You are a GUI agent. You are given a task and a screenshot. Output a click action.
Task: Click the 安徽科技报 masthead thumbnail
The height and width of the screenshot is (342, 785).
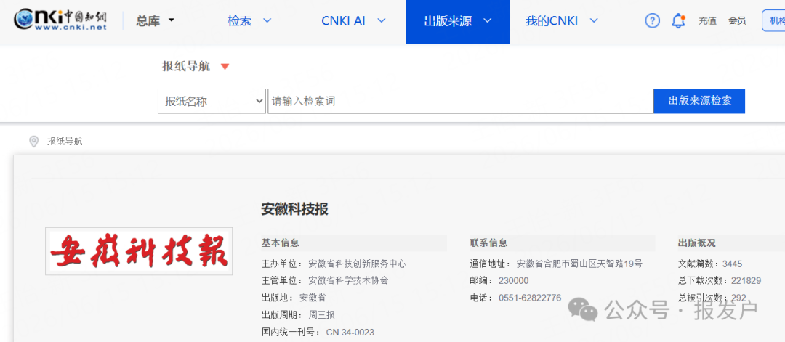139,251
